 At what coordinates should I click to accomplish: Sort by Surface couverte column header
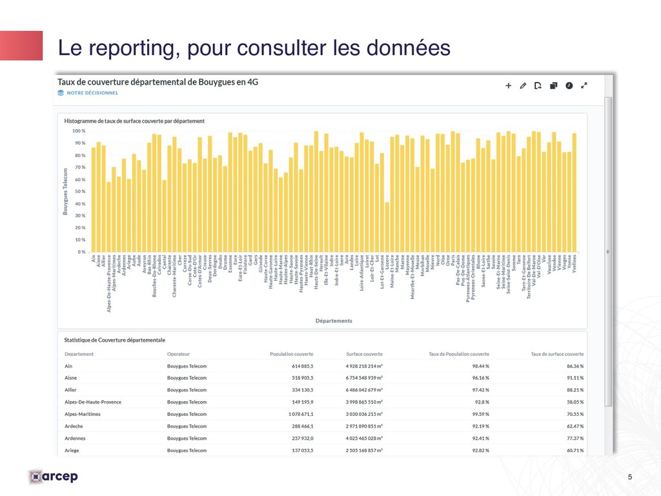pyautogui.click(x=364, y=354)
